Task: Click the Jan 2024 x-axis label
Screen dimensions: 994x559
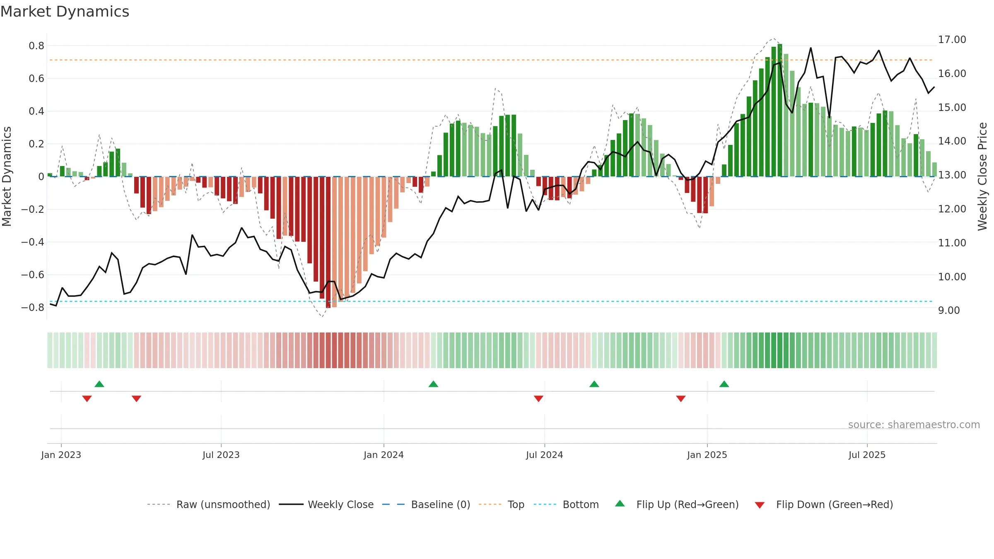Action: [x=384, y=455]
